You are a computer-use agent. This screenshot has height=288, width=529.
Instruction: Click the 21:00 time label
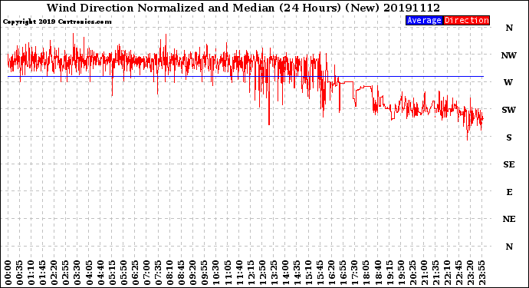424,273
